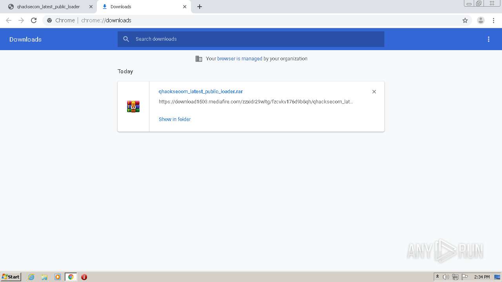The image size is (502, 282).
Task: Click the mediafire download source URL
Action: [256, 101]
